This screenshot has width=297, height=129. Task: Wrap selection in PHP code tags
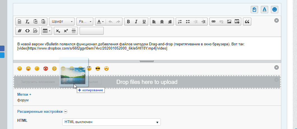(x=35, y=31)
